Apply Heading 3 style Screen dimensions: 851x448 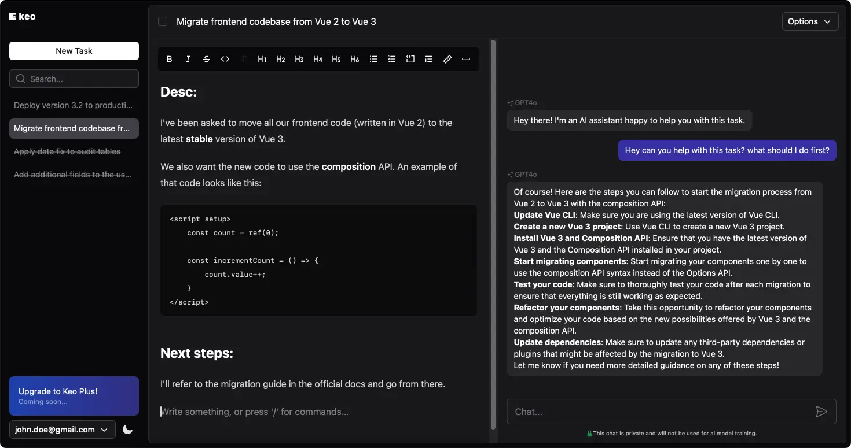pos(299,59)
